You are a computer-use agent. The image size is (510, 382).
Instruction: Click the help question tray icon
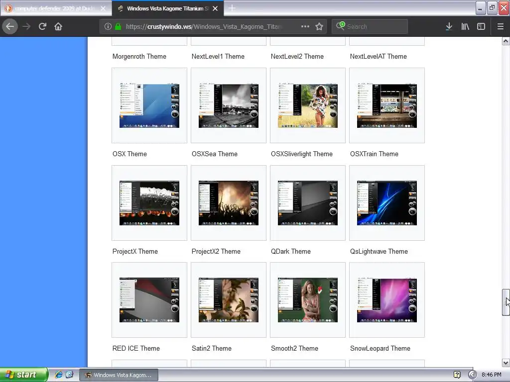click(457, 375)
